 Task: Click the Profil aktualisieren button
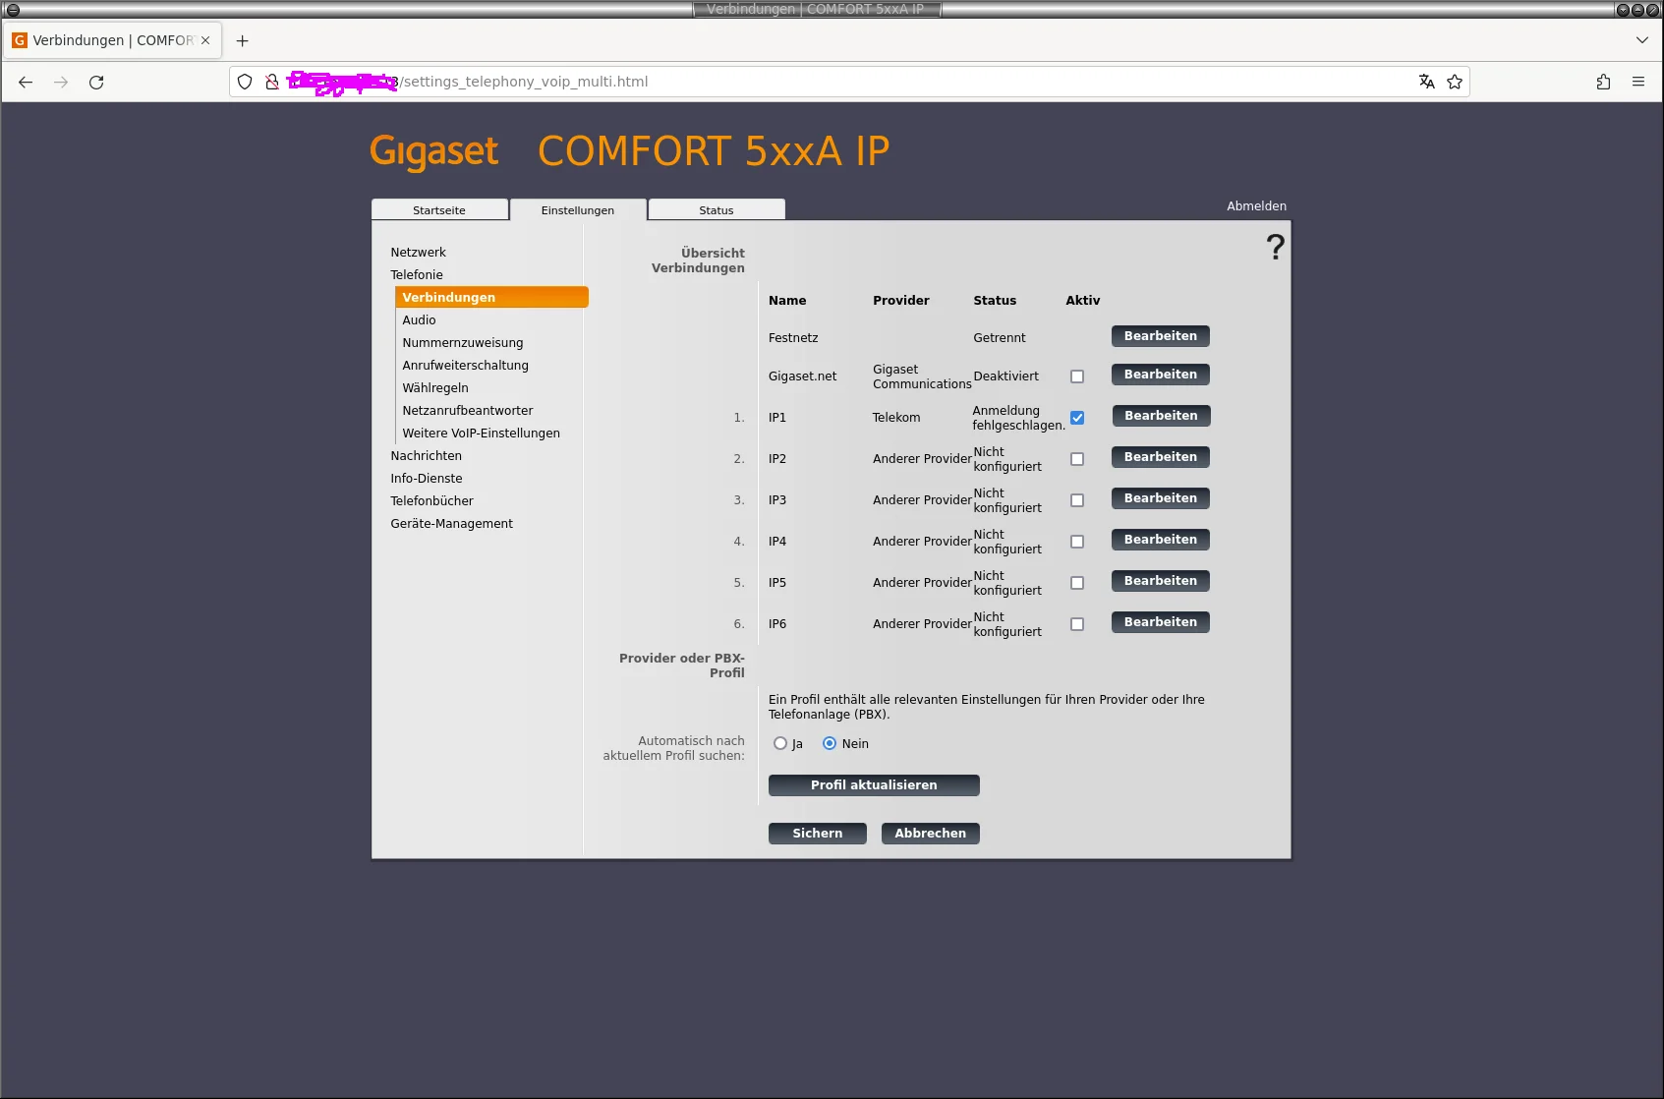click(x=874, y=785)
